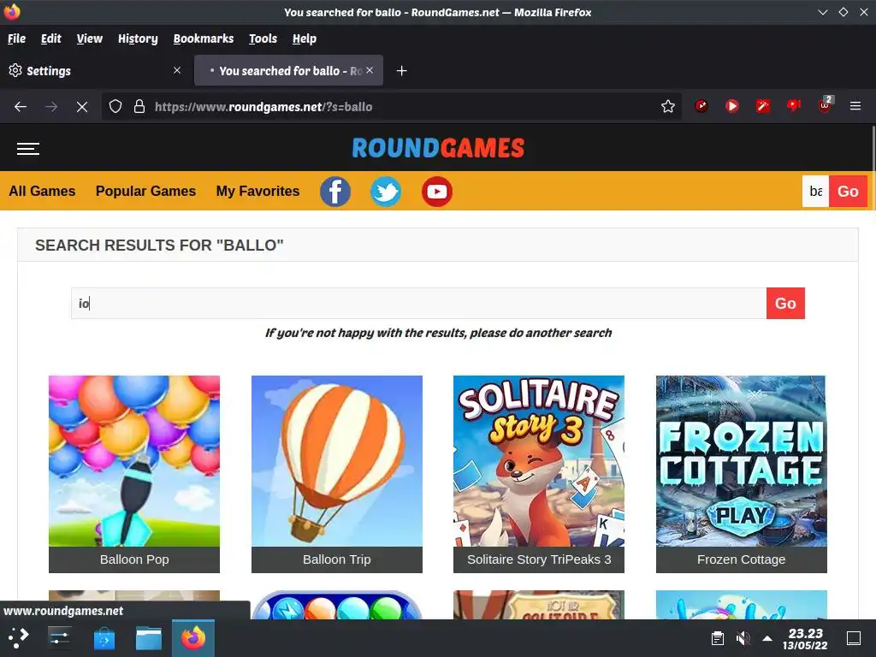Focus the small search box in navigation bar
The width and height of the screenshot is (876, 657).
[x=815, y=191]
